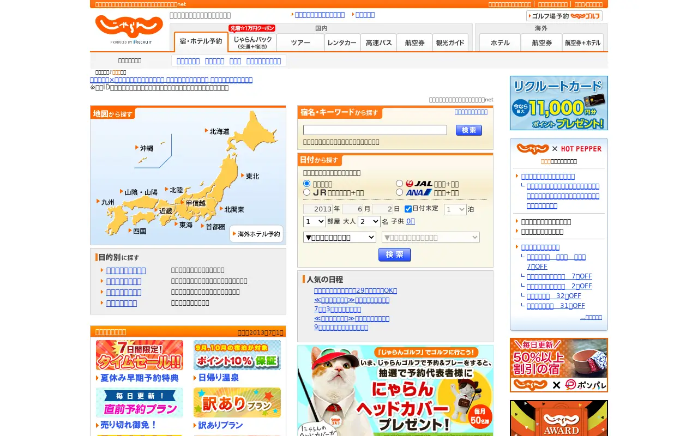Open the 大人 adults count dropdown
698x436 pixels.
coord(369,221)
